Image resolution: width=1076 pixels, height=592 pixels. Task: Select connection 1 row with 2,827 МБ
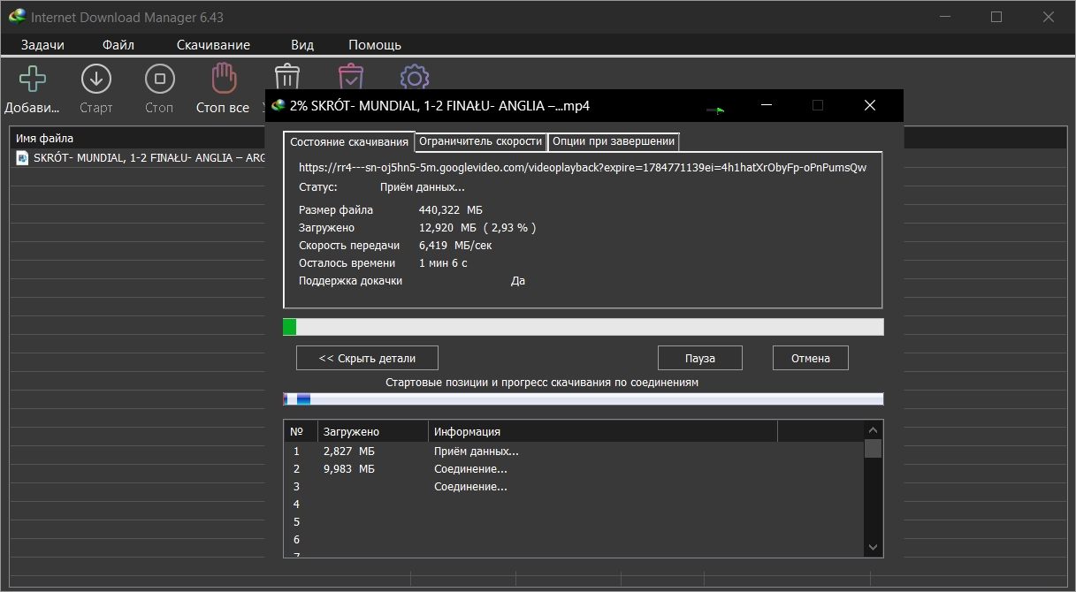click(574, 452)
